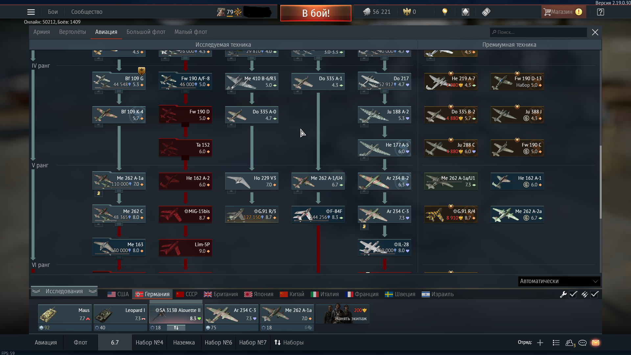Click the wrench repair icon above nation flags
Screen dimensions: 631x355
(563, 295)
